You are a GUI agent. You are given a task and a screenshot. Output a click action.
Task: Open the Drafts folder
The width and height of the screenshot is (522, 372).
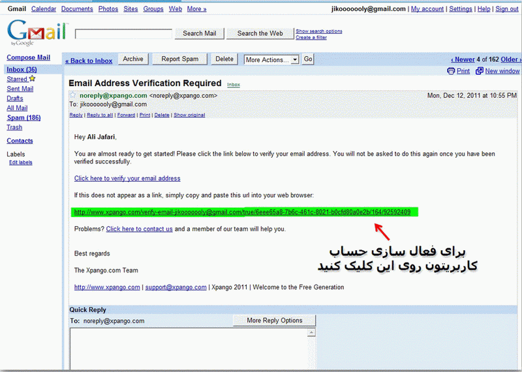tap(15, 98)
